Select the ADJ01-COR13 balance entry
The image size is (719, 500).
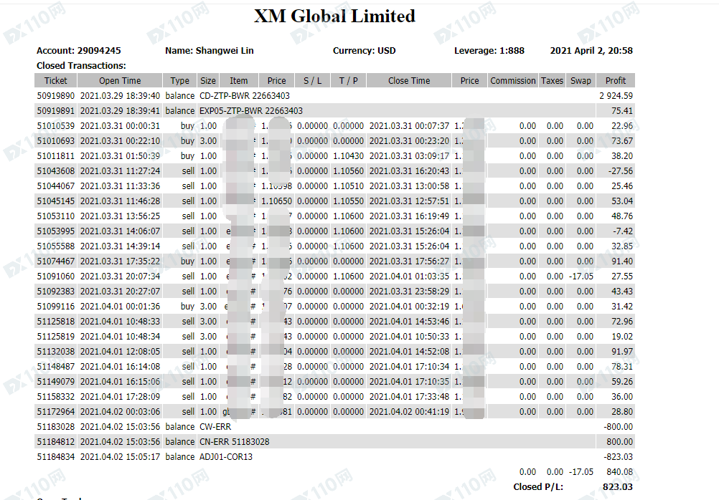tap(225, 457)
